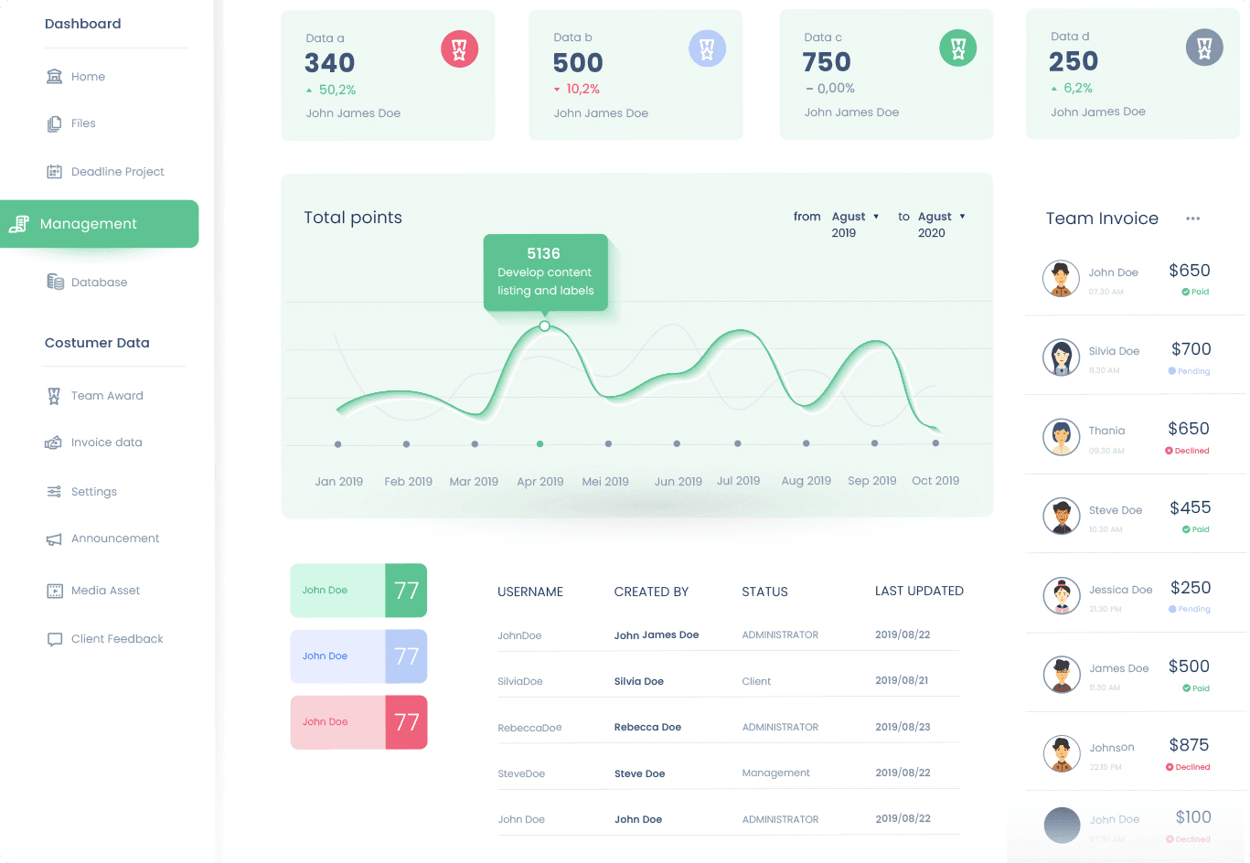Open Client Feedback in sidebar
This screenshot has width=1250, height=863.
[x=105, y=639]
